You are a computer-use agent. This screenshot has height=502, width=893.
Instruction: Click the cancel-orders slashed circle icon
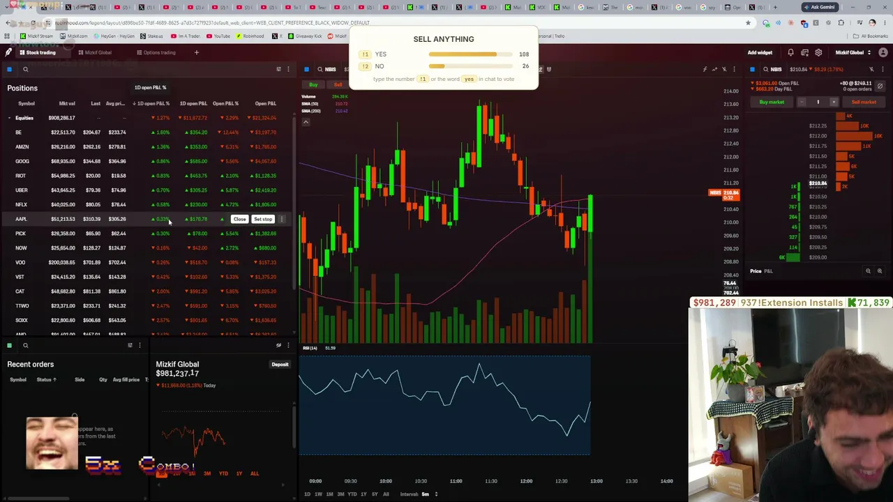pyautogui.click(x=880, y=86)
